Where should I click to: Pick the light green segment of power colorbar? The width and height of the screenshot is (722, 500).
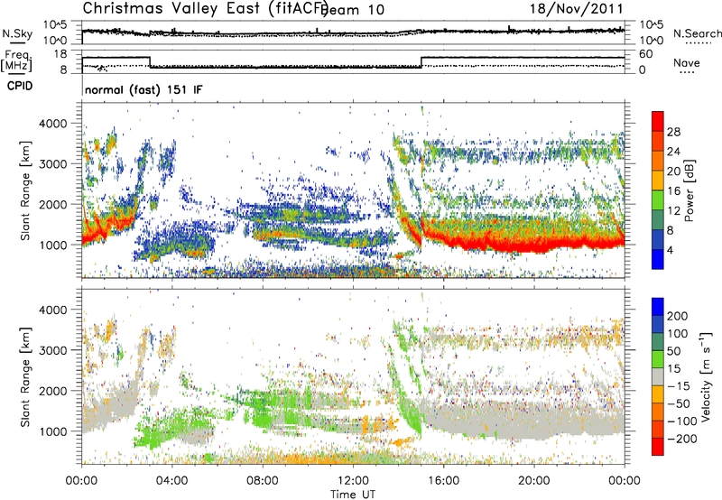(x=658, y=200)
